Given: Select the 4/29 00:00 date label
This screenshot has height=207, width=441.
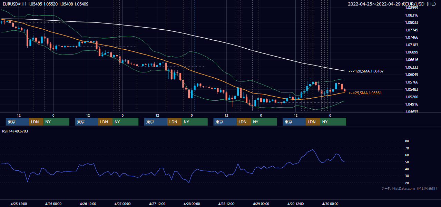Looking at the screenshot, I should (x=261, y=204).
